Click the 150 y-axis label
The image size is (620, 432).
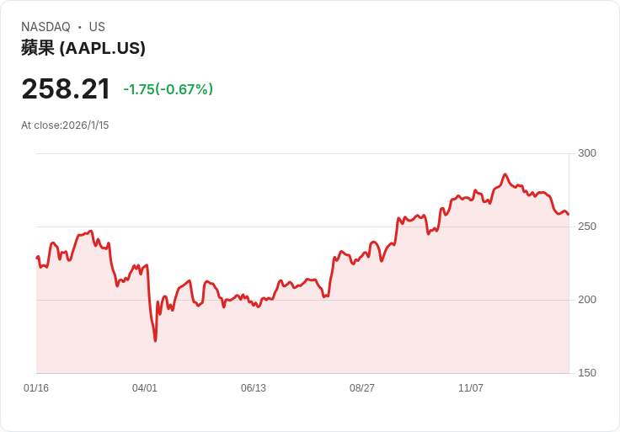click(586, 373)
